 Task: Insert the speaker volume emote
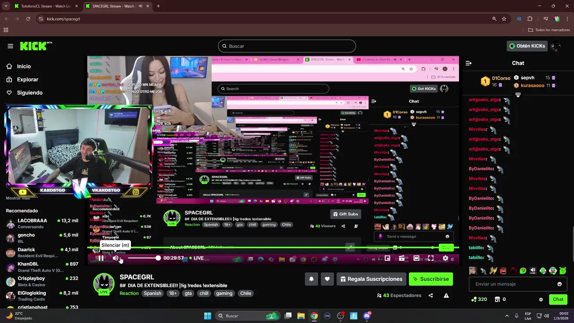(x=533, y=271)
